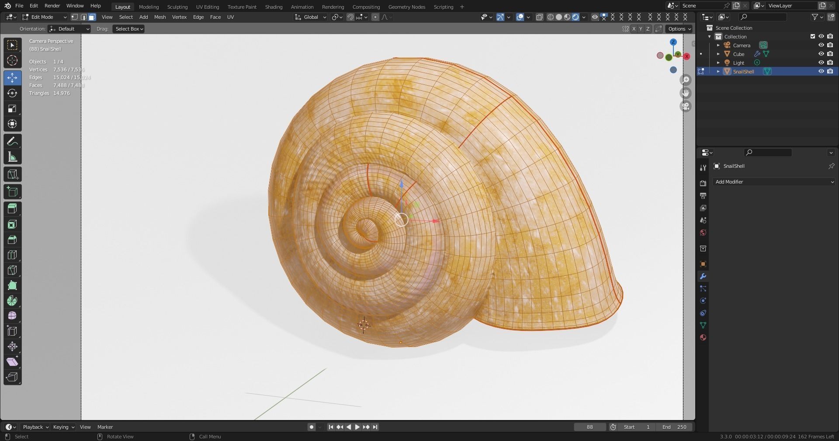Hide the Cube object in viewport
Image resolution: width=839 pixels, height=441 pixels.
pos(821,54)
